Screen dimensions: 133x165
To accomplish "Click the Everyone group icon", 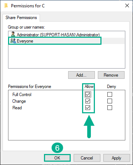I will (x=13, y=41).
